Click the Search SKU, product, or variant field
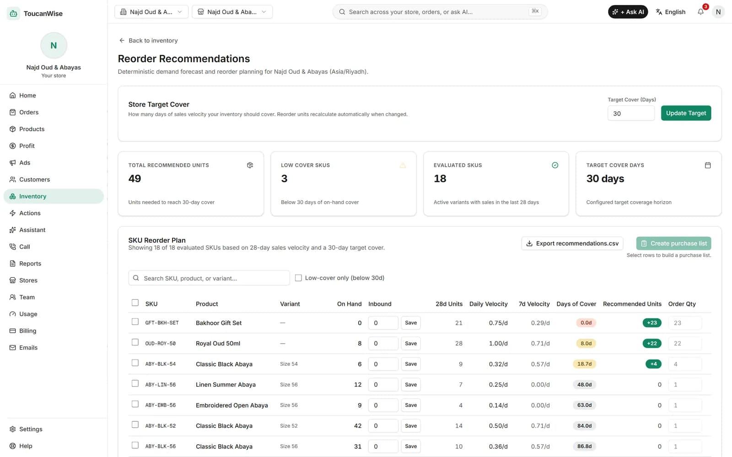The image size is (732, 457). point(209,278)
